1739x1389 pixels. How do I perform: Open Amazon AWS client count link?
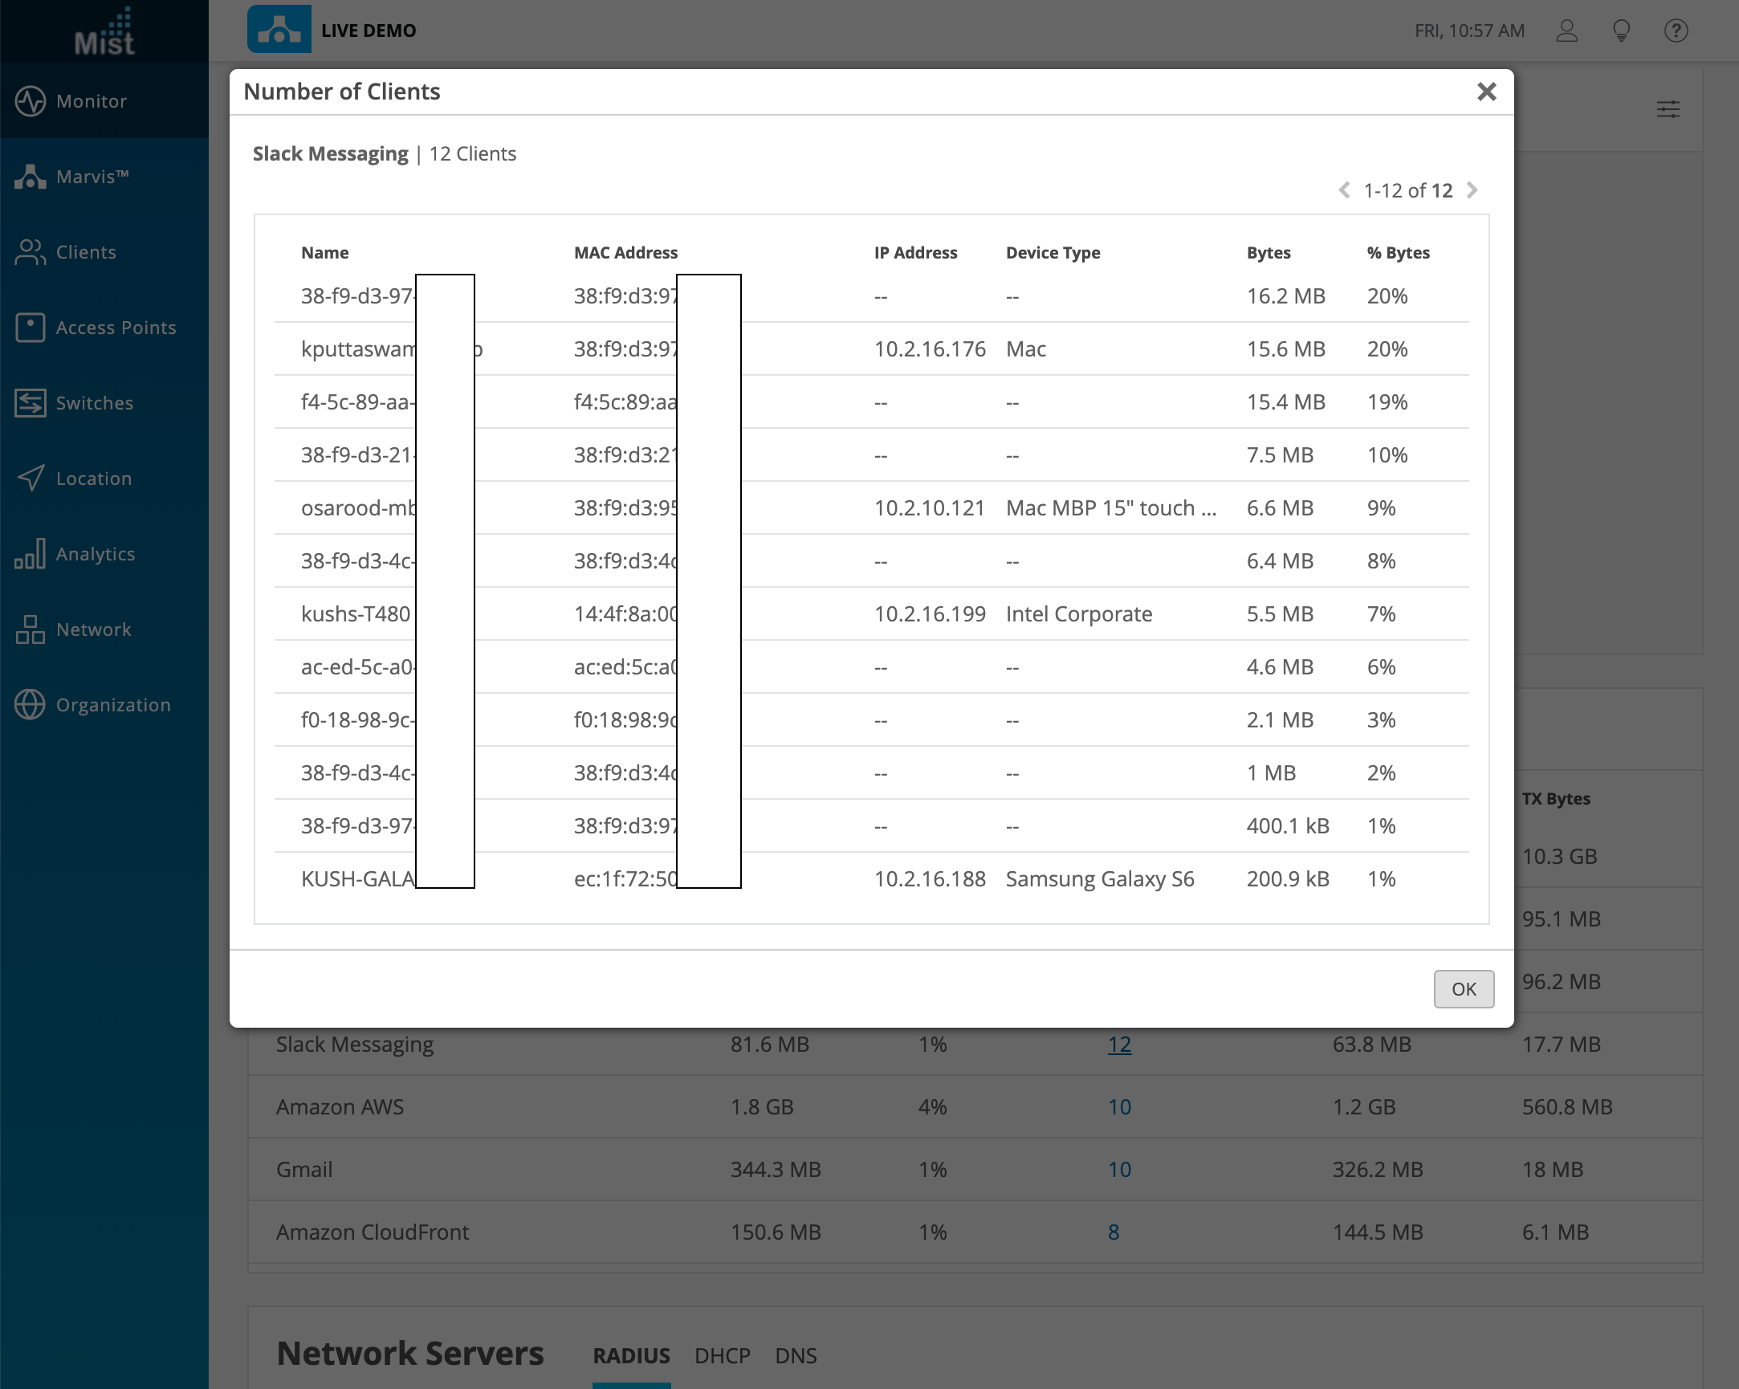(1118, 1106)
